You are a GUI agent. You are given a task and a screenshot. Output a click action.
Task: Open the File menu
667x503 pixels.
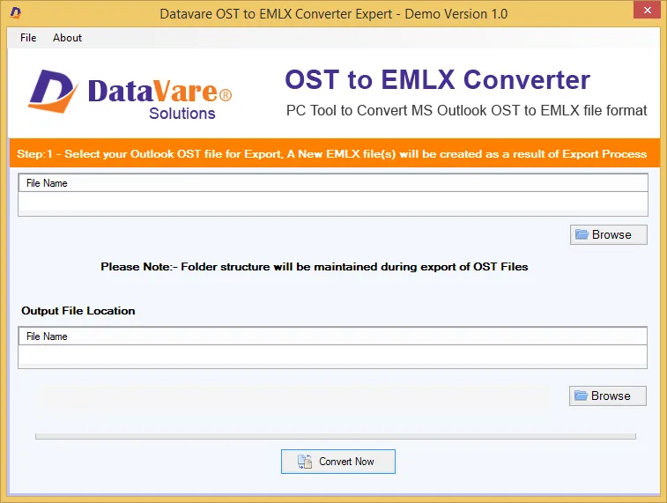pyautogui.click(x=28, y=38)
